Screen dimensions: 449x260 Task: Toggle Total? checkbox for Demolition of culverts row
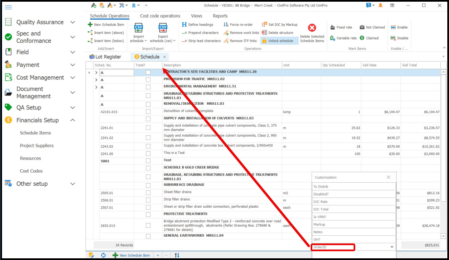click(148, 111)
